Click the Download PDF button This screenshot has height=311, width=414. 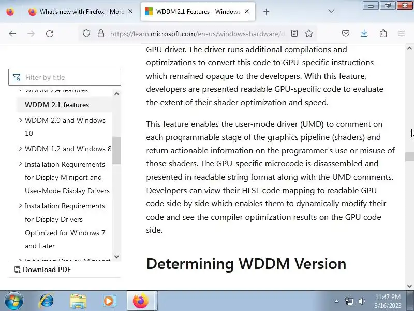pyautogui.click(x=42, y=270)
